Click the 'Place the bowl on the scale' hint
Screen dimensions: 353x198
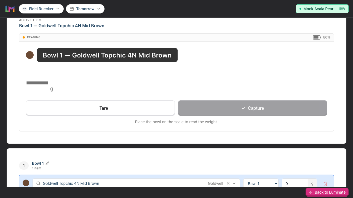pos(176,122)
